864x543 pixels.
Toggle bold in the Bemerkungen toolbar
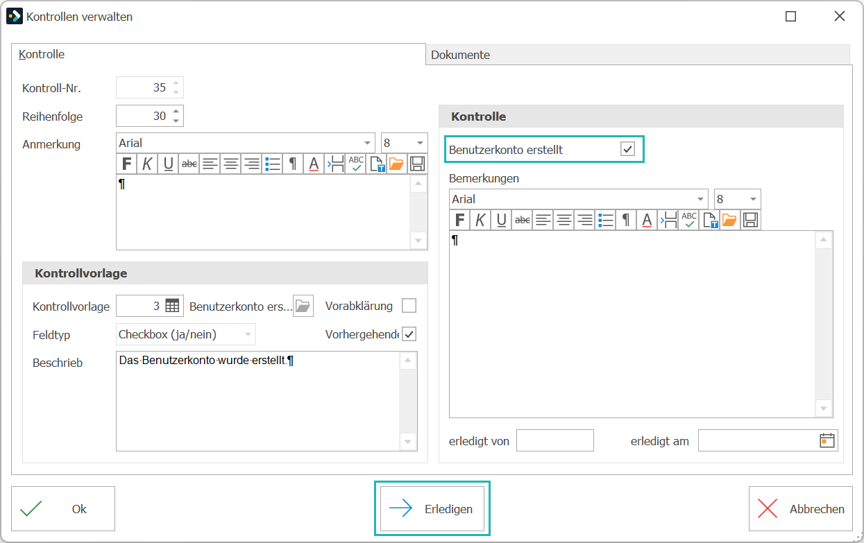point(459,220)
